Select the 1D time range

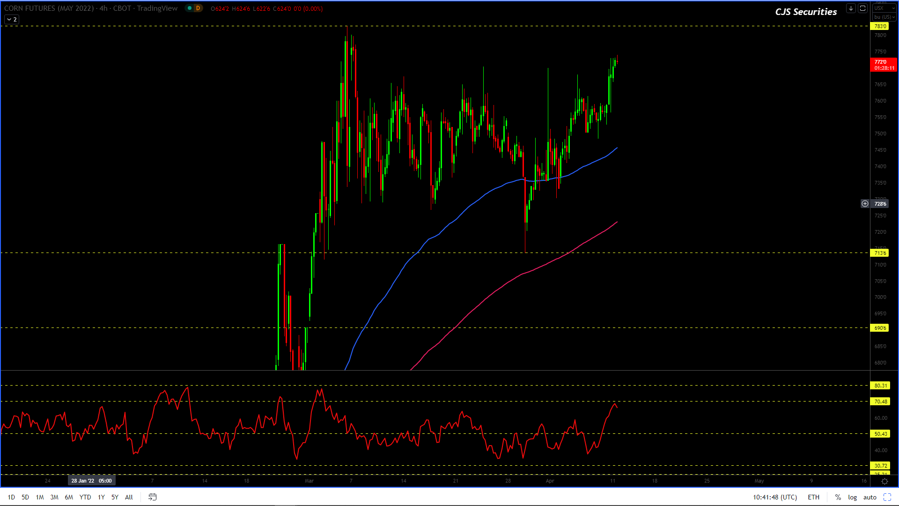coord(11,497)
